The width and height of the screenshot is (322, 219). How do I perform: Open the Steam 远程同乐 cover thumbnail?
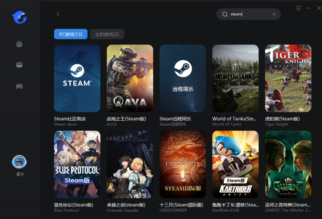(183, 78)
